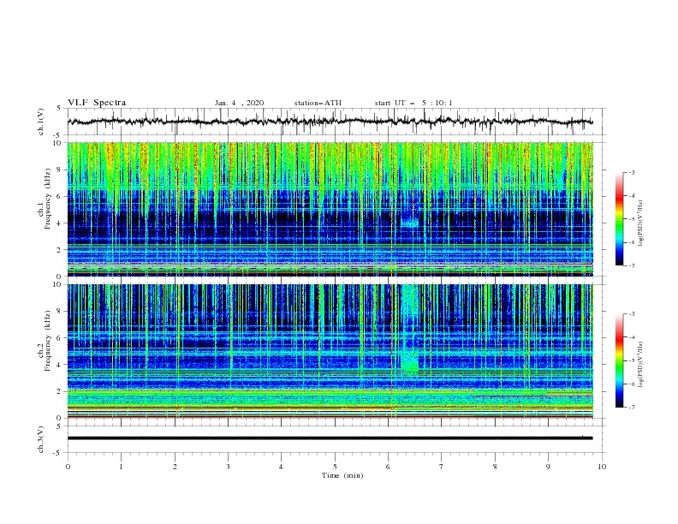Click the ch.3 flat black waveform trace
678x524 pixels.
(330, 438)
